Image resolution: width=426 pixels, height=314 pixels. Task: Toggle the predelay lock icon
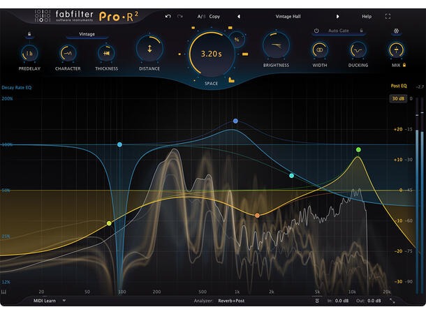click(x=29, y=34)
